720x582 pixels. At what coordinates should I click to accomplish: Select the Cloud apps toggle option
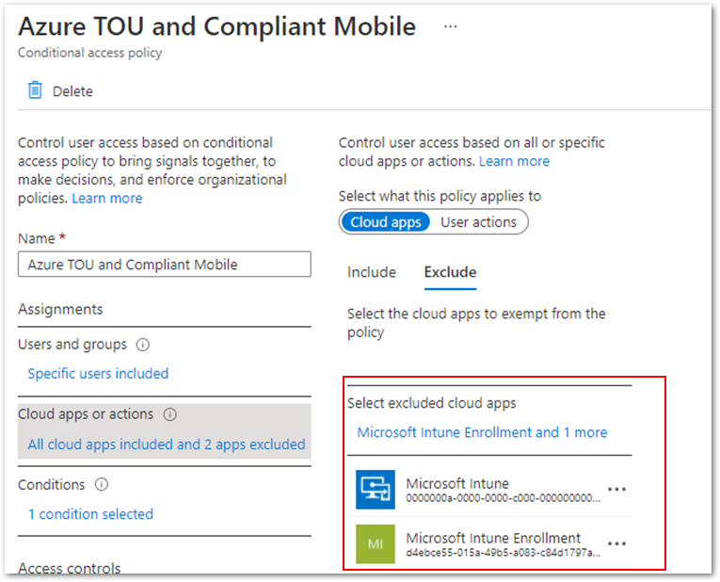click(x=385, y=222)
